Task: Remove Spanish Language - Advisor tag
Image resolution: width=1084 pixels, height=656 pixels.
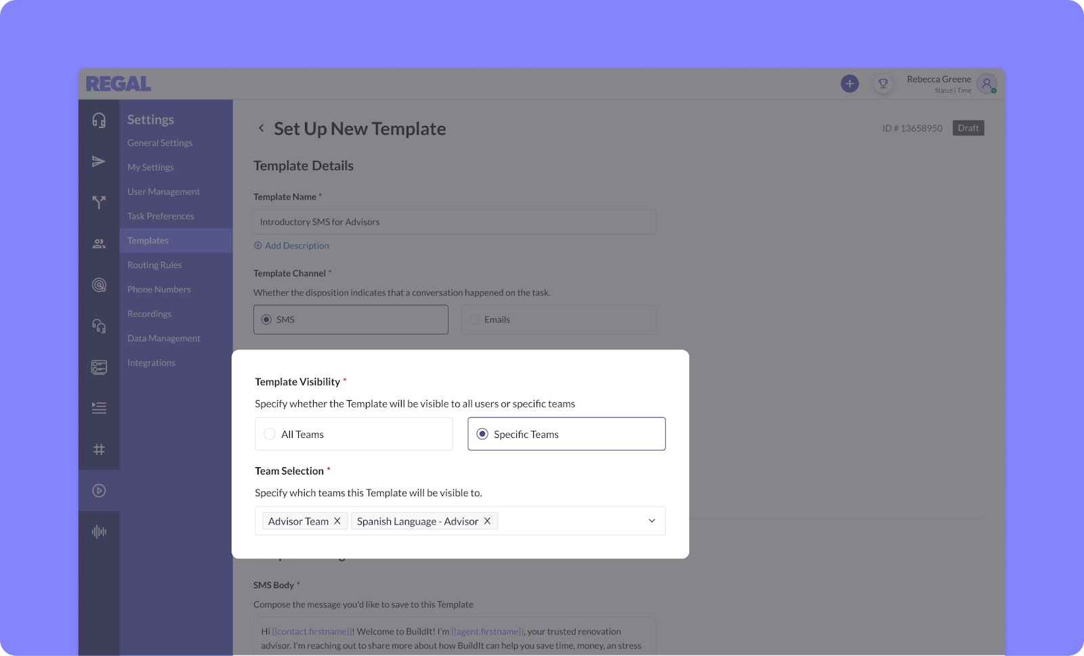Action: coord(487,521)
